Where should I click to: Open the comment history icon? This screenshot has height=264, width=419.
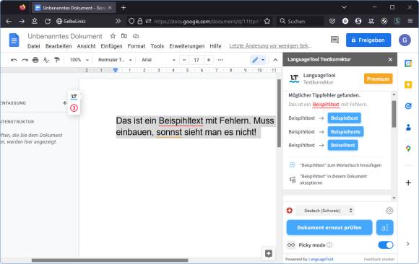click(x=334, y=40)
